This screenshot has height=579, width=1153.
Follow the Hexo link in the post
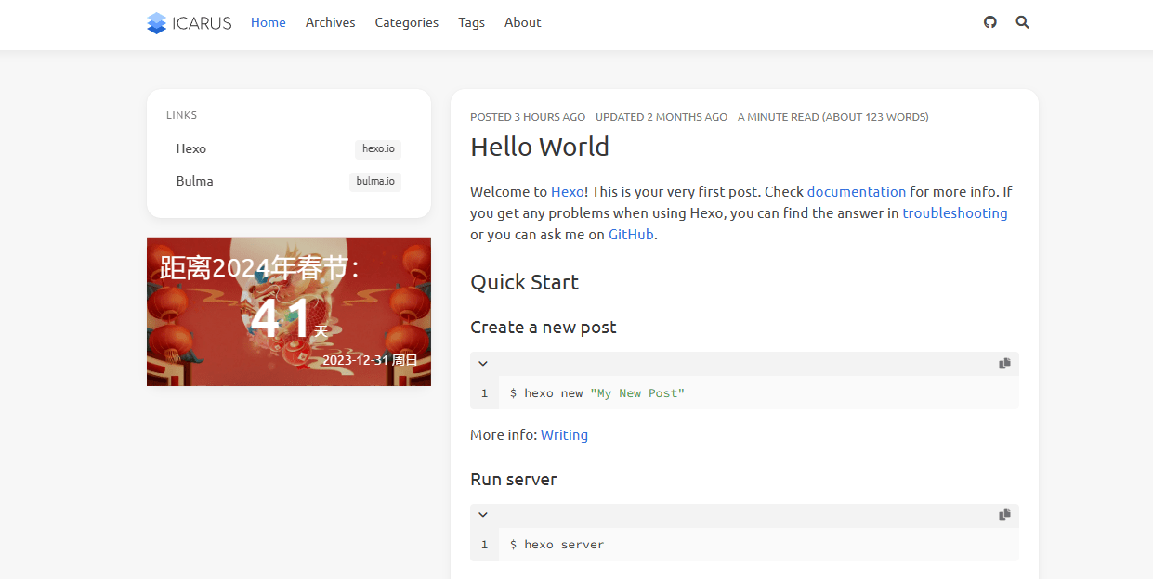(568, 192)
